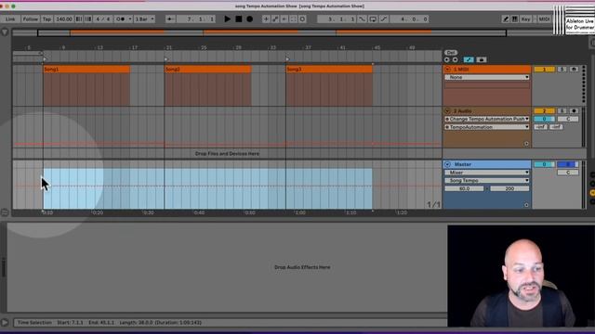Open the Master Mixer device dropdown

point(487,173)
